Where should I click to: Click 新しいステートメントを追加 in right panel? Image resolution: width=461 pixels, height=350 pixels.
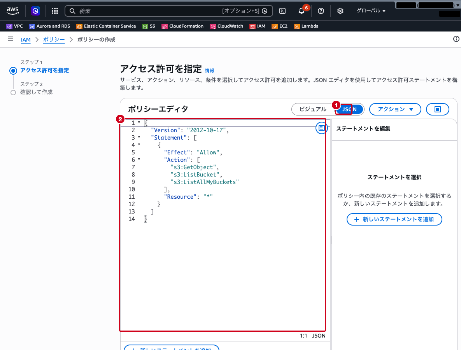click(394, 219)
